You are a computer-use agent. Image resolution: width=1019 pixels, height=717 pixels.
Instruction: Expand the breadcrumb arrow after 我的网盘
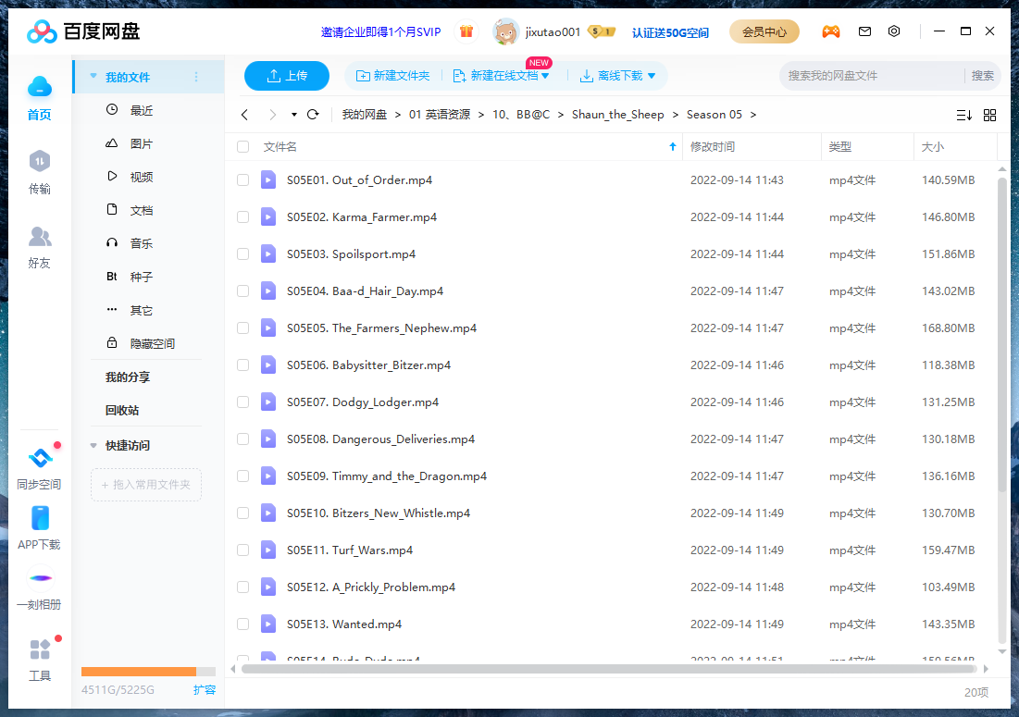[398, 115]
